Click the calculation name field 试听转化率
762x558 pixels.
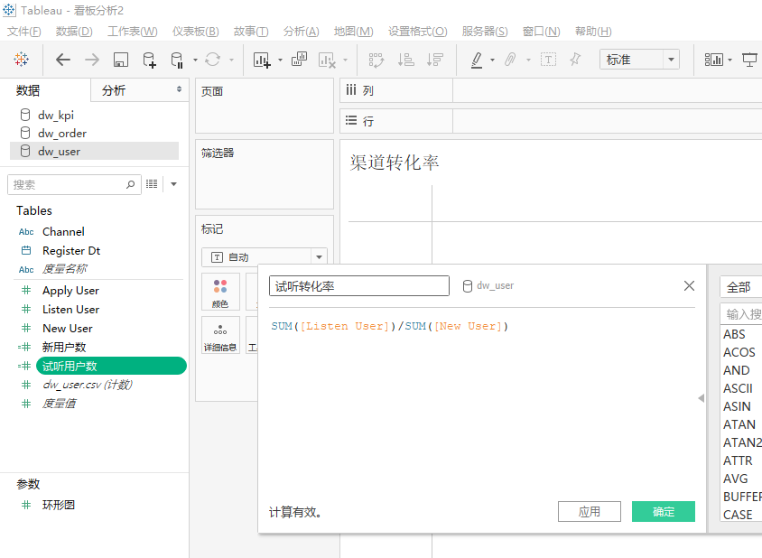(x=359, y=286)
